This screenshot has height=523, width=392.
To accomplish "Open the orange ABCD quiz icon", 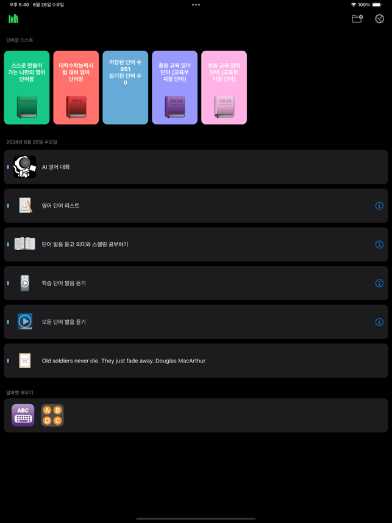I will (52, 415).
